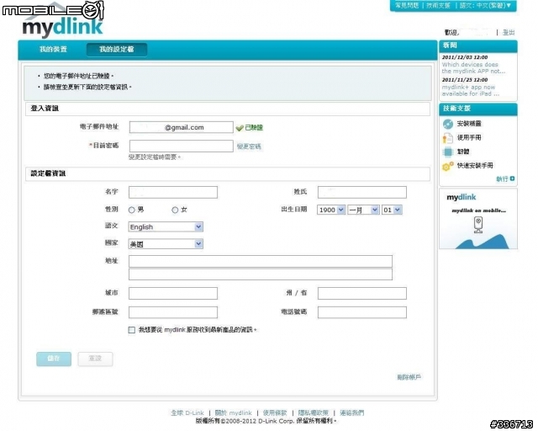Image resolution: width=538 pixels, height=431 pixels.
Task: Click the 快速安裝手冊 gear icon
Action: click(x=448, y=166)
